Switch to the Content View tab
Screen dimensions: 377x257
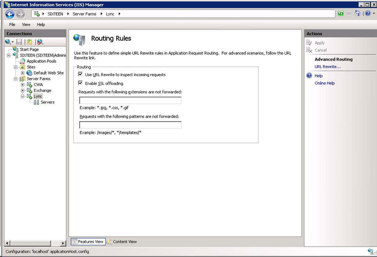coord(121,242)
